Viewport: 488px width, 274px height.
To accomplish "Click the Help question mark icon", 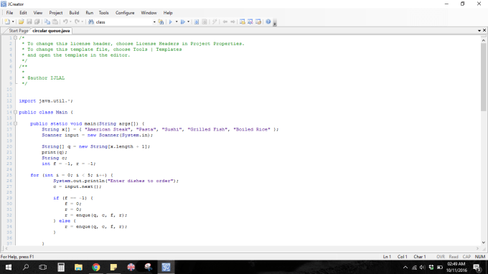I will tap(268, 22).
